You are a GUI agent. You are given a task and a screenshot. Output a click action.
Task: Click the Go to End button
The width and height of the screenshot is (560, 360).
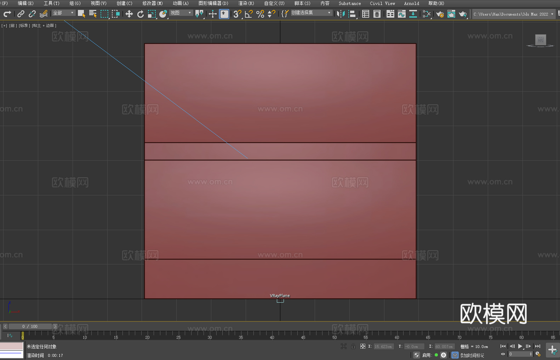click(538, 346)
